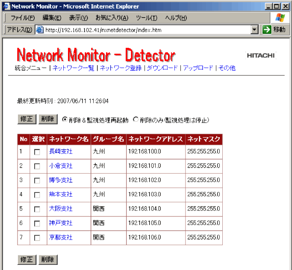
Task: Open the 表示(V) menu
Action: click(x=78, y=18)
